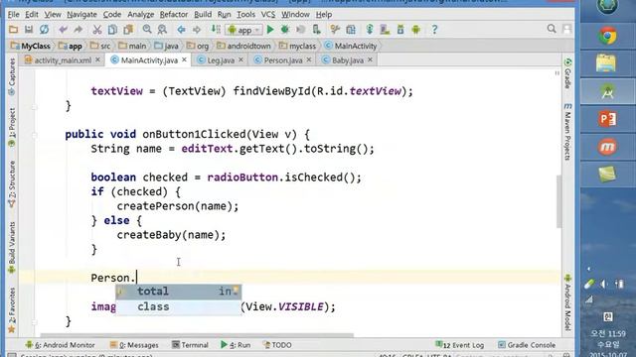Click the editor vertical scrollbar thumb
636x357 pixels.
(x=558, y=201)
